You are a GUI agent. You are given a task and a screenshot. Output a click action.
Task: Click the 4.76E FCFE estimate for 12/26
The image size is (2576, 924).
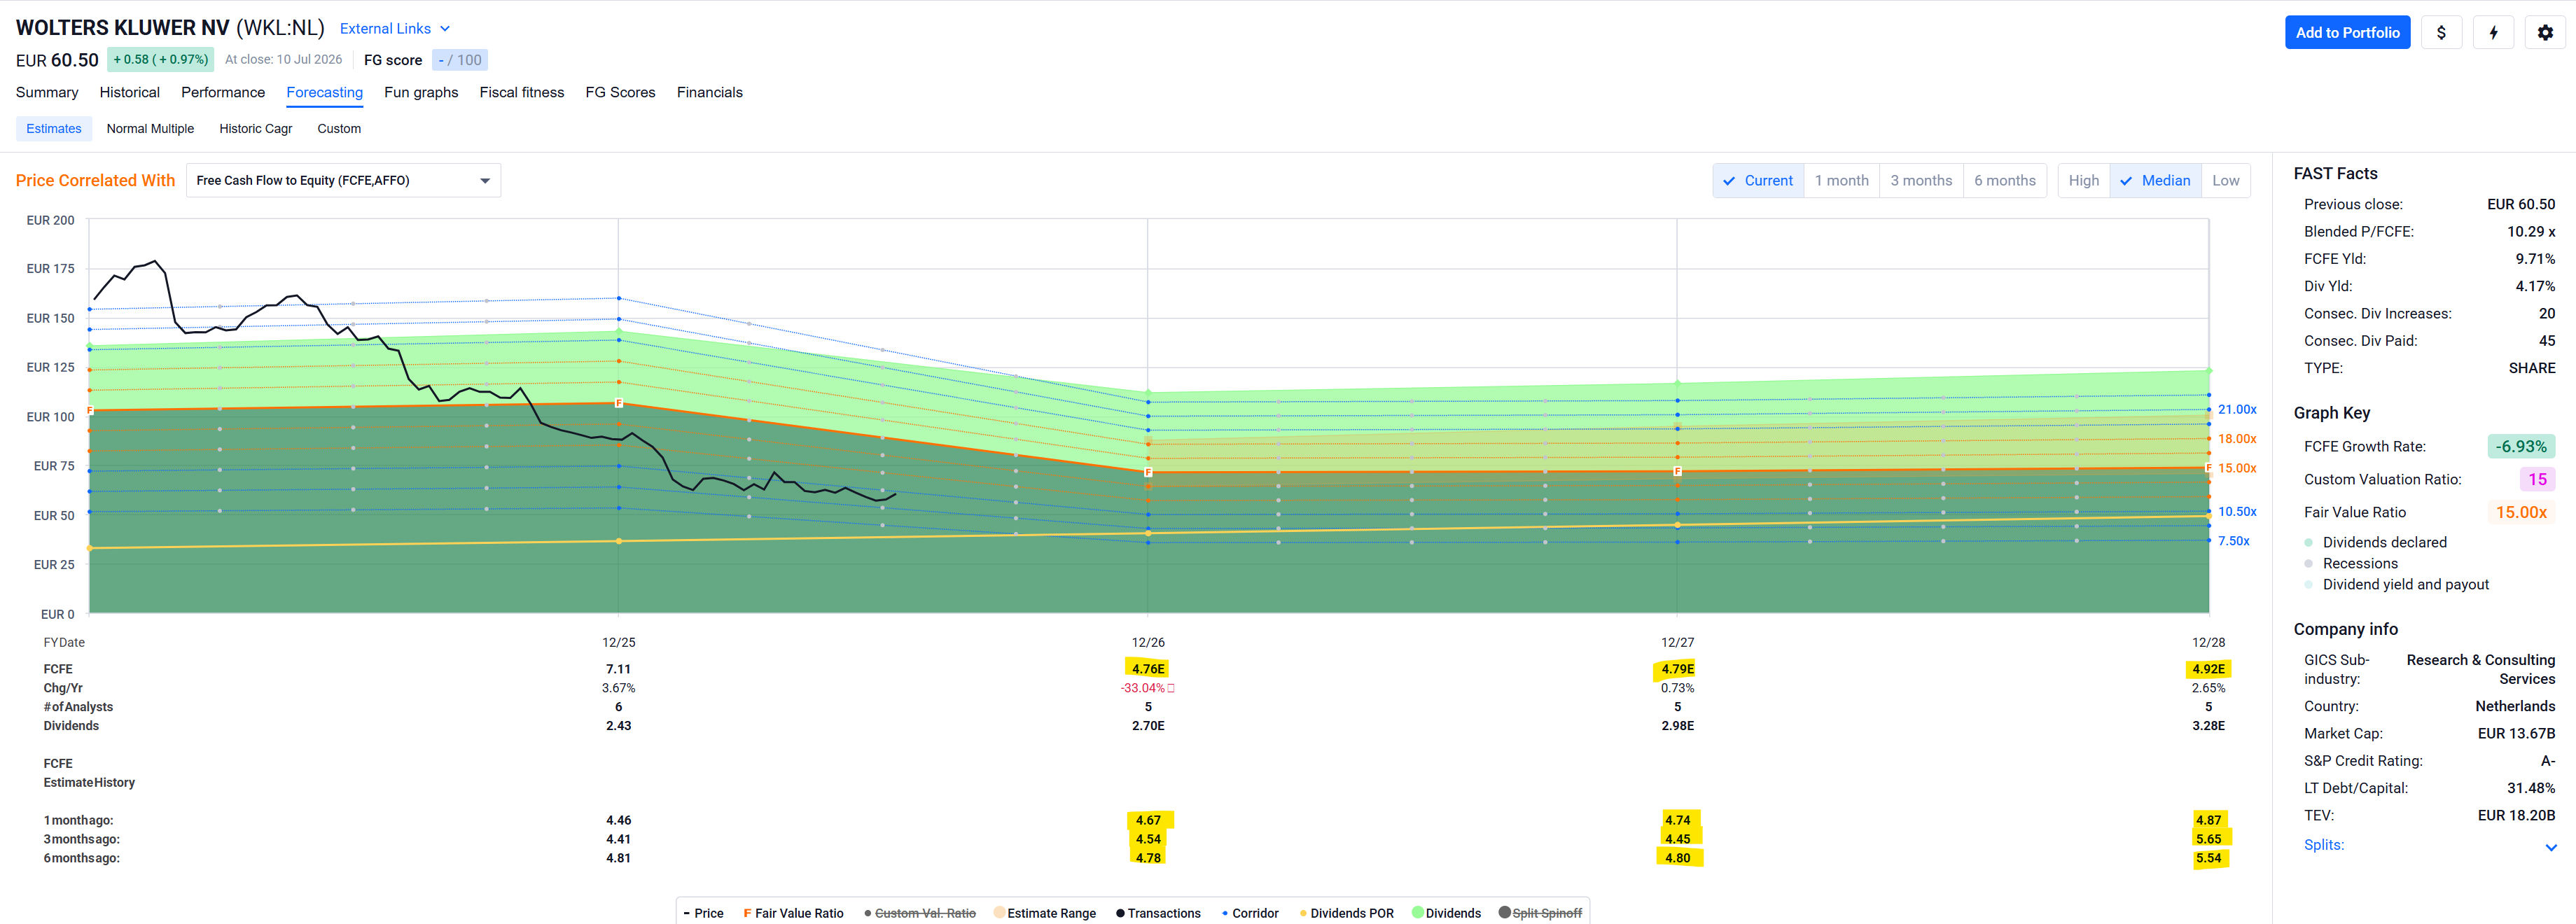point(1148,669)
